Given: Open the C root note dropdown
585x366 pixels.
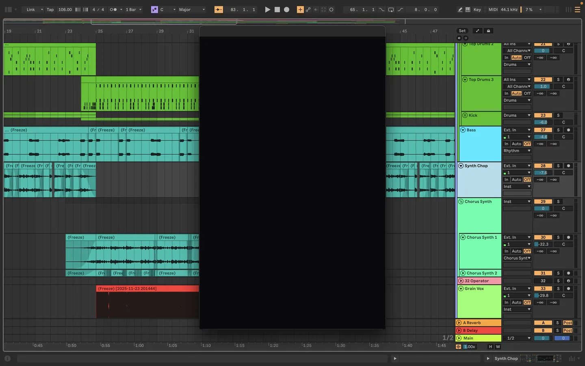Looking at the screenshot, I should click(168, 9).
